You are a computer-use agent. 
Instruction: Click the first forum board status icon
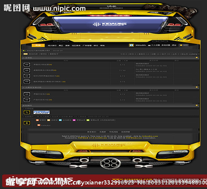click(27, 65)
